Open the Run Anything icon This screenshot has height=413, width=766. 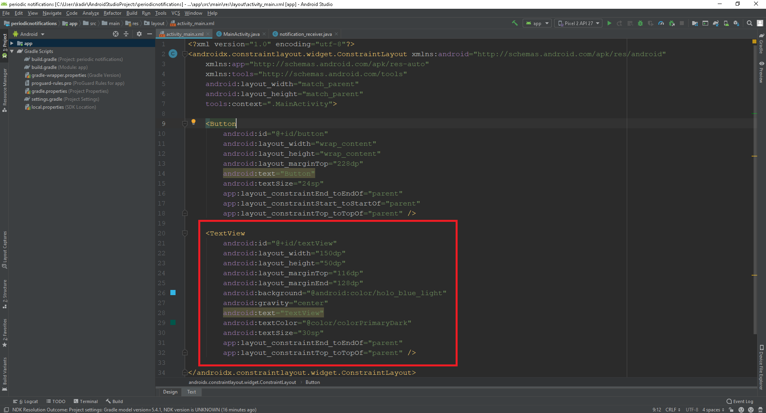[x=705, y=23]
